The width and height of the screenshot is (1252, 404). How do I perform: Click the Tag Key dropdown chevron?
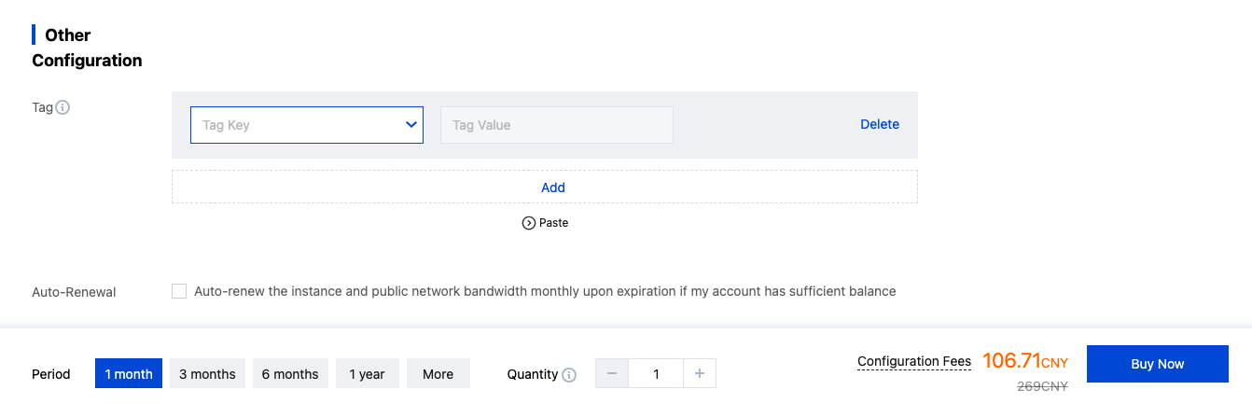pos(411,125)
